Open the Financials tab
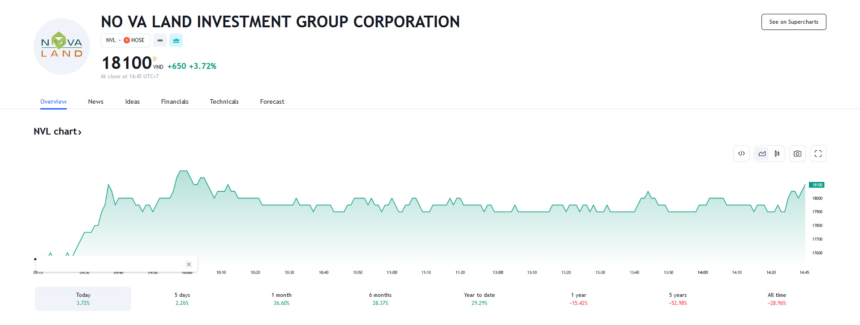Image resolution: width=860 pixels, height=325 pixels. point(175,101)
